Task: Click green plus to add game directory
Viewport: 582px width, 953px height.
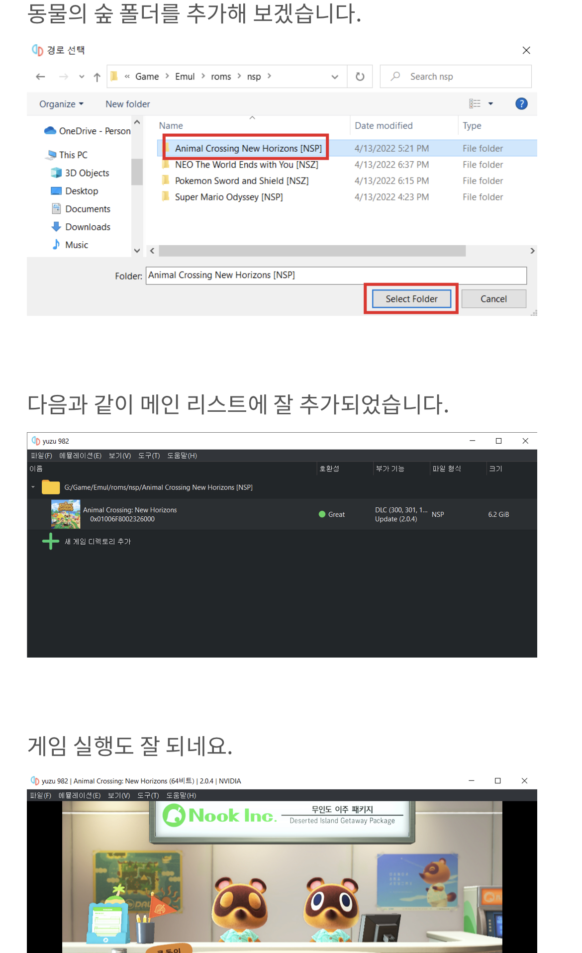Action: pyautogui.click(x=51, y=541)
